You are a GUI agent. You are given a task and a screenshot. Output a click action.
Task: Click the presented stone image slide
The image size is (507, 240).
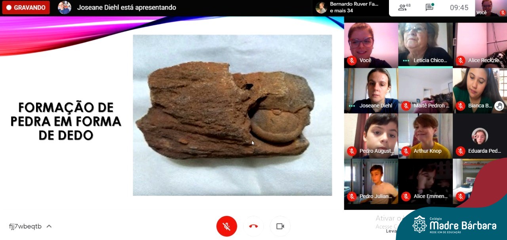coord(232,115)
